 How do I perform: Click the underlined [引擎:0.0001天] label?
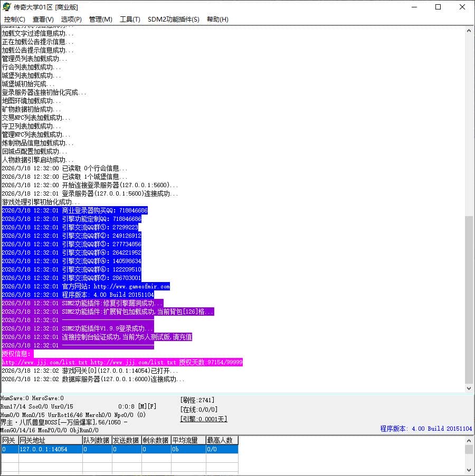[x=204, y=419]
